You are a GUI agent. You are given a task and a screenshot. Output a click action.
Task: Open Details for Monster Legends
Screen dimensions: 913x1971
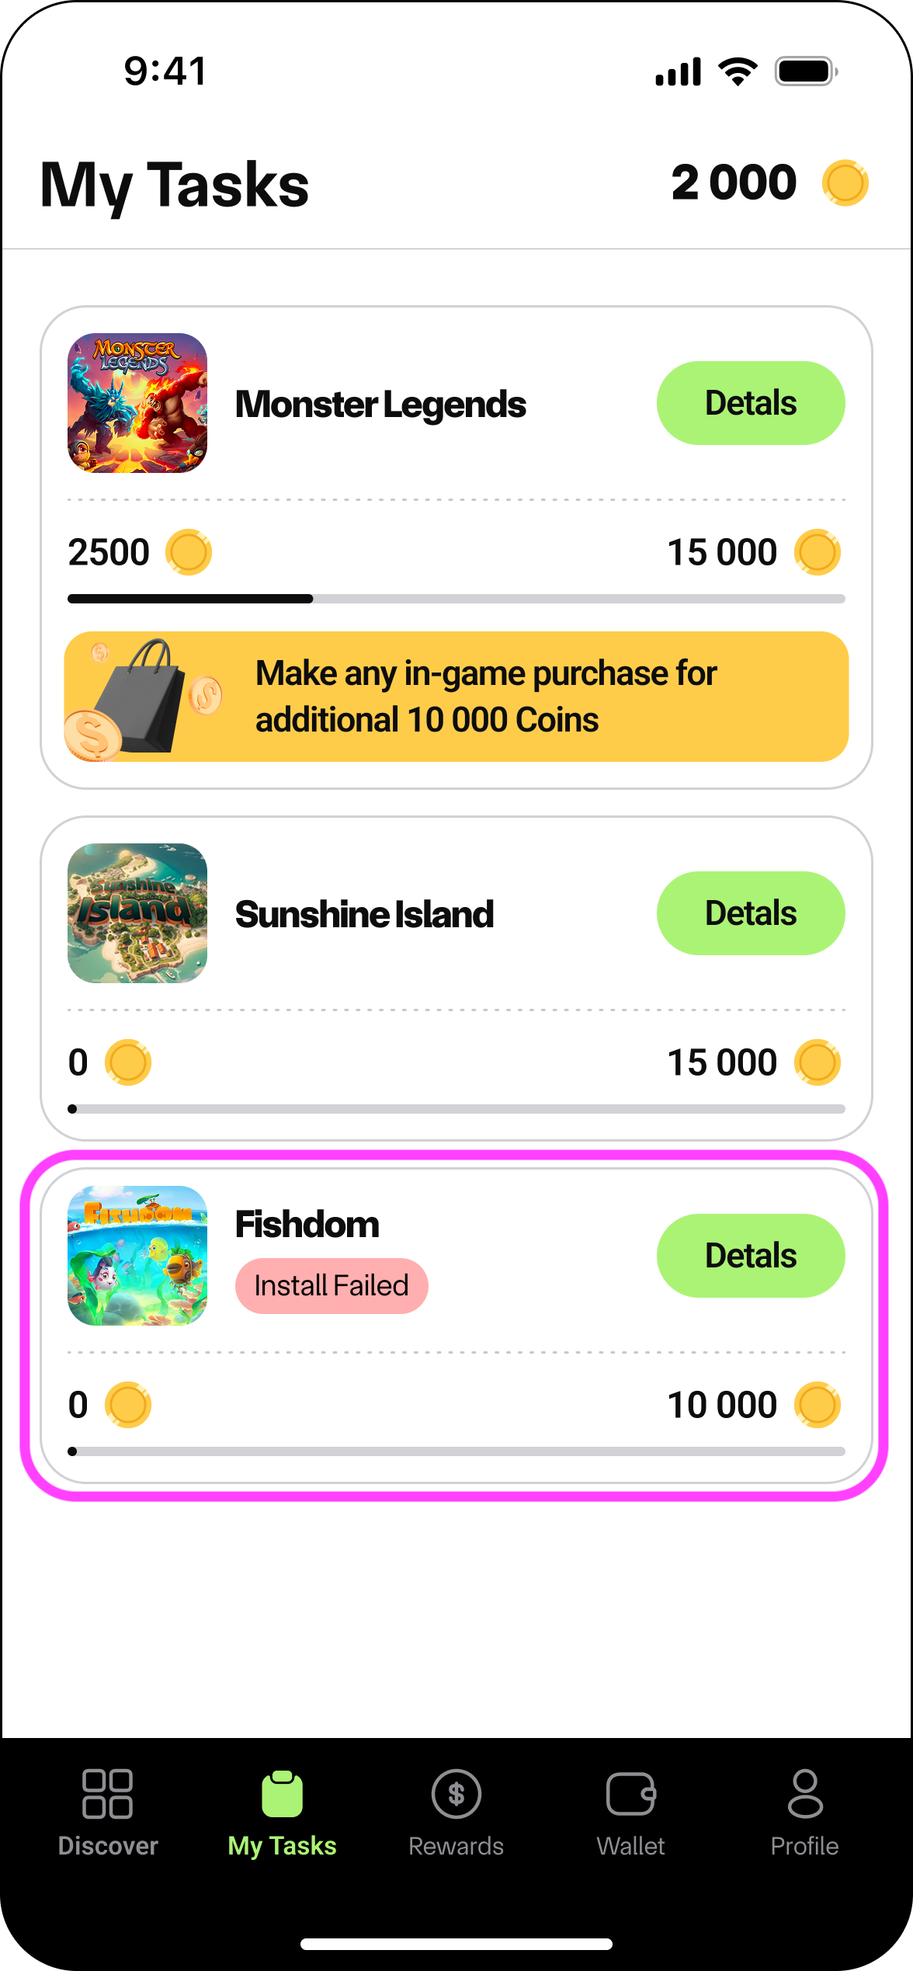(751, 403)
